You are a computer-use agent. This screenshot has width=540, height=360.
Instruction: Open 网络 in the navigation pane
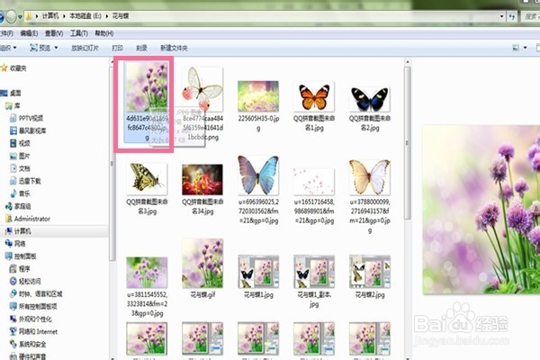[x=15, y=244]
